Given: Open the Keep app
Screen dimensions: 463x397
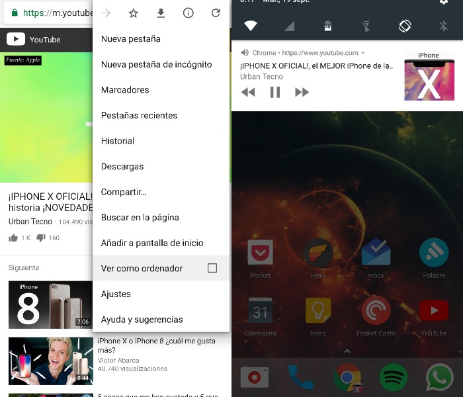Looking at the screenshot, I should pos(318,317).
